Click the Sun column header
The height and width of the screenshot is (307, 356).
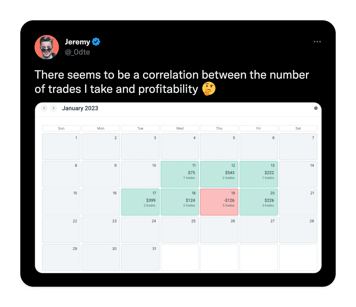click(x=61, y=128)
